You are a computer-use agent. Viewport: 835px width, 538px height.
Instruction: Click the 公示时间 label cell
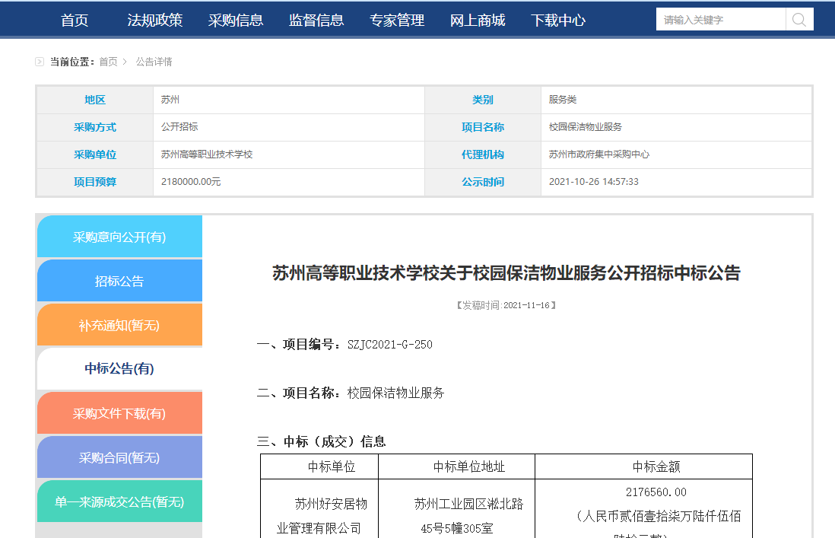(483, 182)
